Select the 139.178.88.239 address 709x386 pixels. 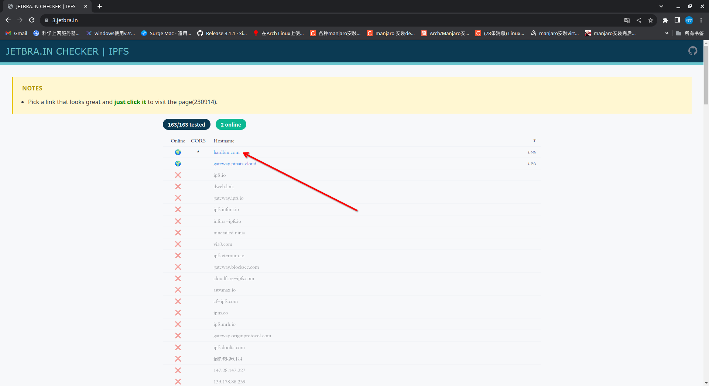(x=229, y=382)
